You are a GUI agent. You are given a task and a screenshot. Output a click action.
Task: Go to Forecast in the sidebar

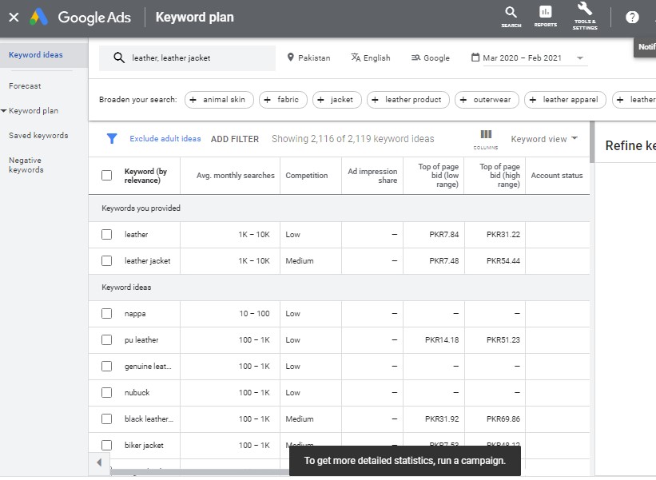point(25,86)
